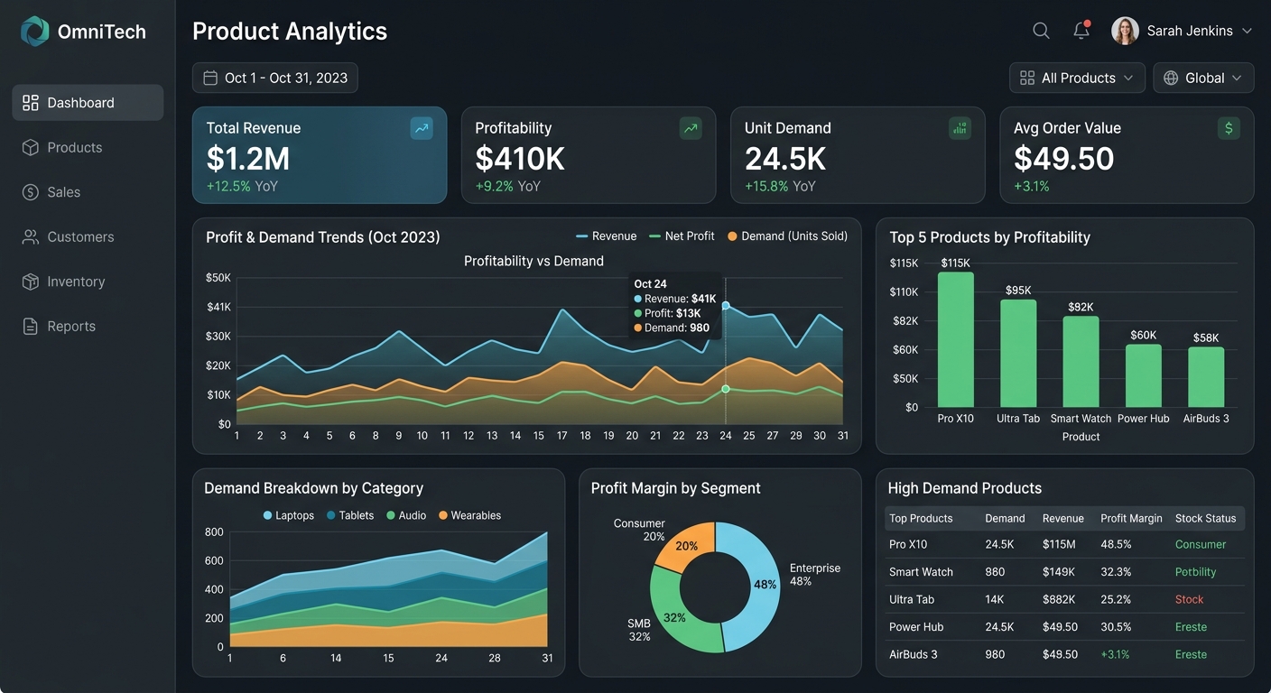The width and height of the screenshot is (1271, 693).
Task: Expand the Sarah Jenkins account menu
Action: 1183,31
